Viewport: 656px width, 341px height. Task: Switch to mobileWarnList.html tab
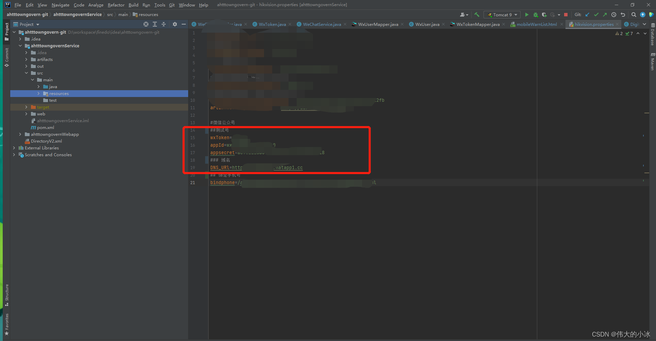[537, 24]
